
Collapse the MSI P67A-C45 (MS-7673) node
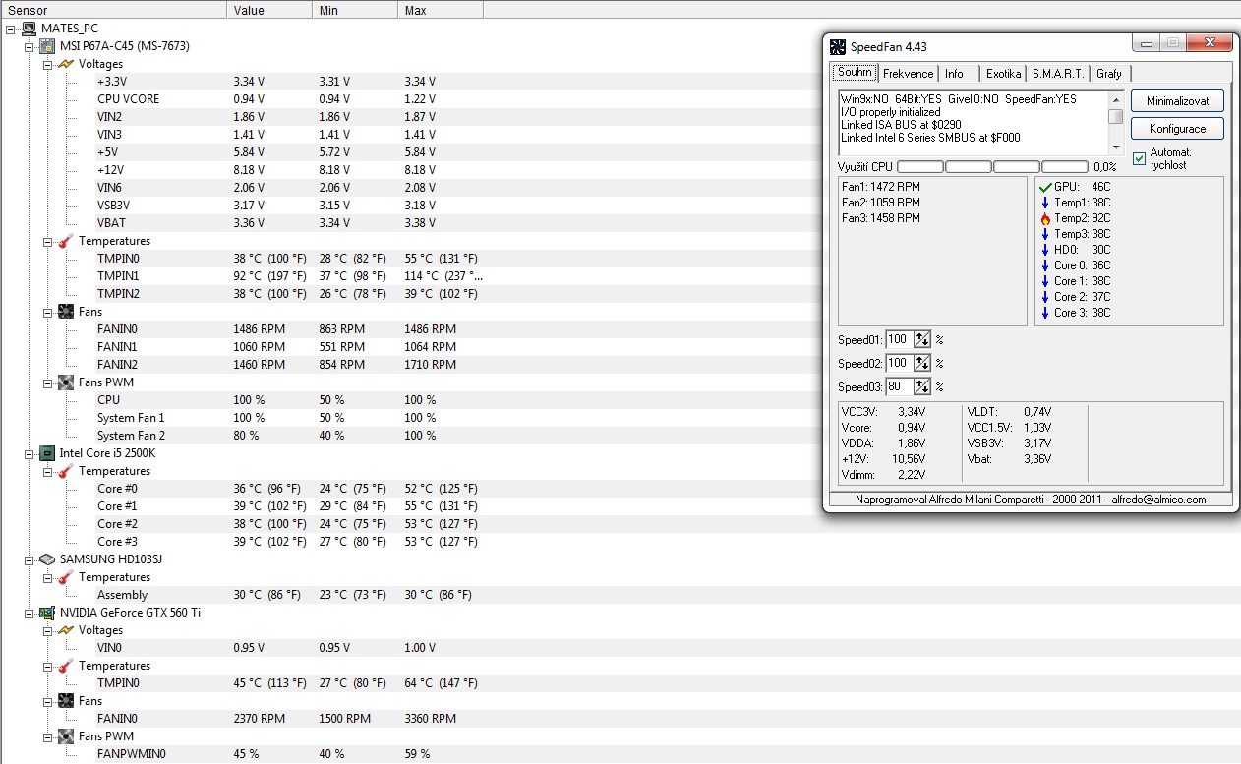(x=29, y=46)
